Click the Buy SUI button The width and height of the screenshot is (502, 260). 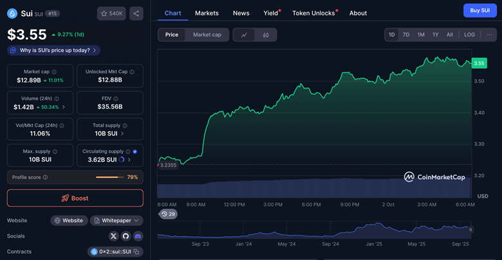(479, 10)
